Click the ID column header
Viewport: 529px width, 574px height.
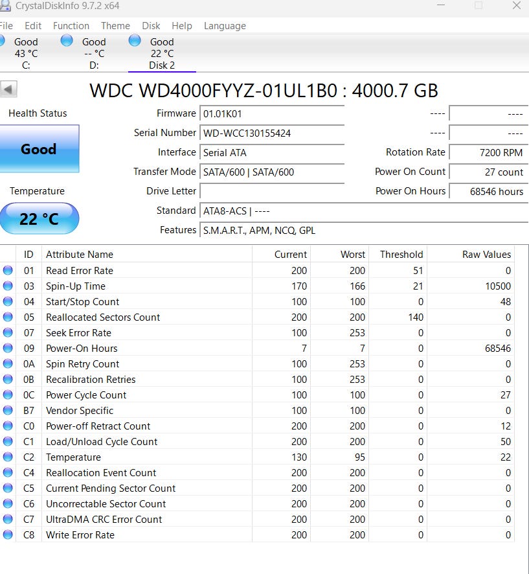[28, 255]
